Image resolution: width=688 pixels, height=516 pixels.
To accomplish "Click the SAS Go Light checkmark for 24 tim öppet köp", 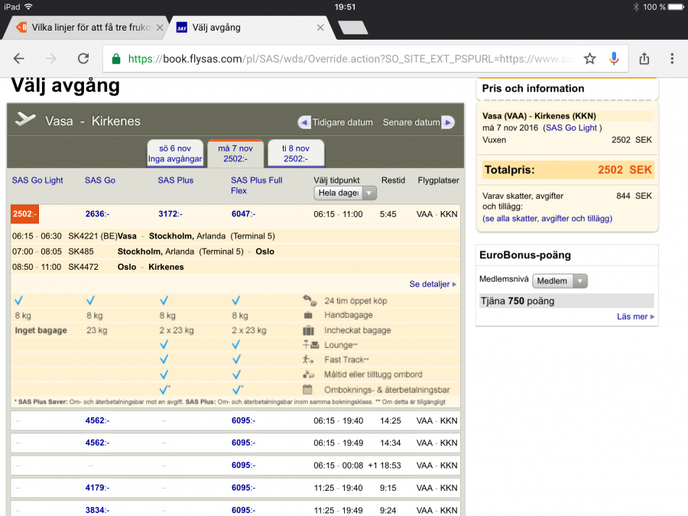I will coord(18,300).
